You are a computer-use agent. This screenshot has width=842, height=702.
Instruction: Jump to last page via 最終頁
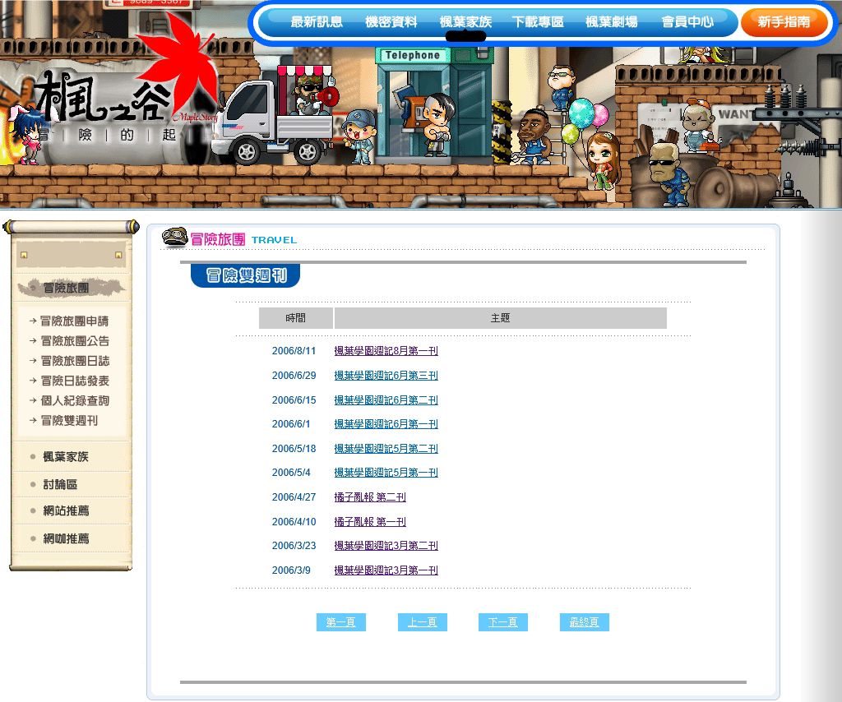pyautogui.click(x=584, y=622)
